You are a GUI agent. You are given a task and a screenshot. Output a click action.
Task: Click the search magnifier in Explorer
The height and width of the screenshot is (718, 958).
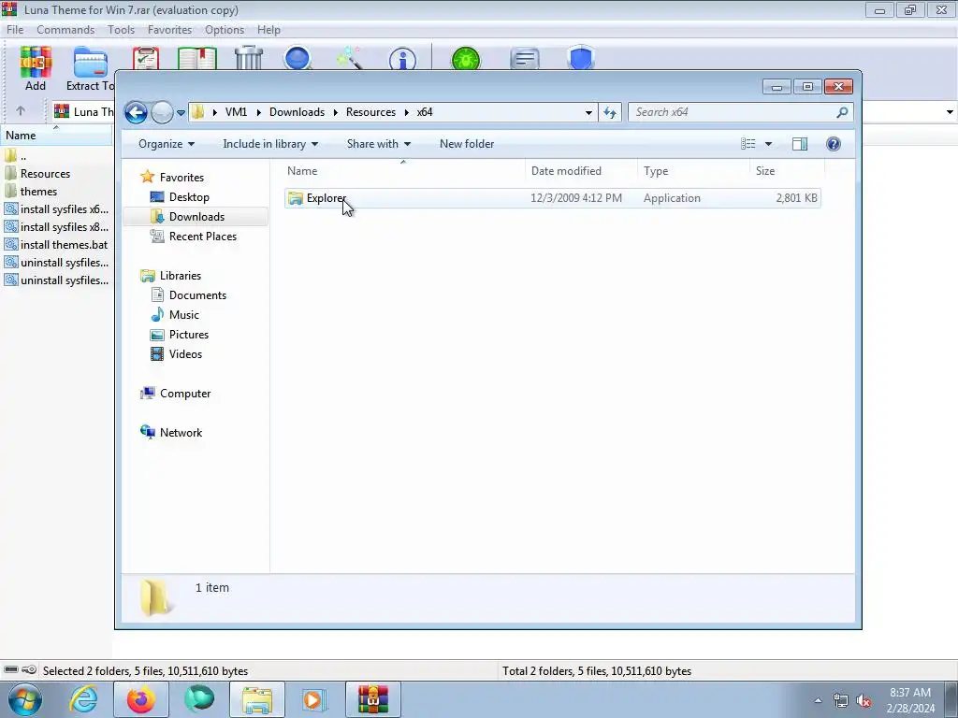(x=843, y=112)
